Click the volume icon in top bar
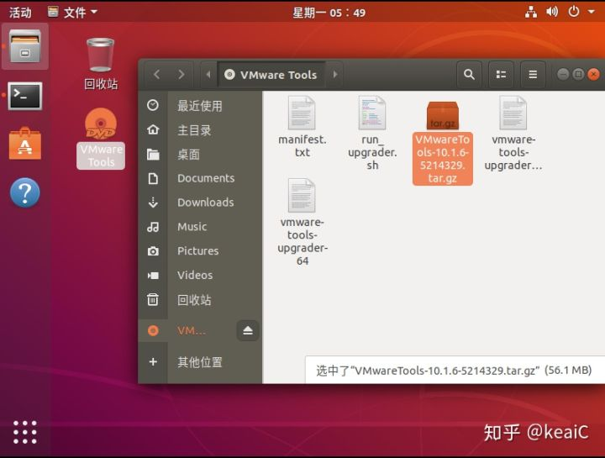 point(552,13)
